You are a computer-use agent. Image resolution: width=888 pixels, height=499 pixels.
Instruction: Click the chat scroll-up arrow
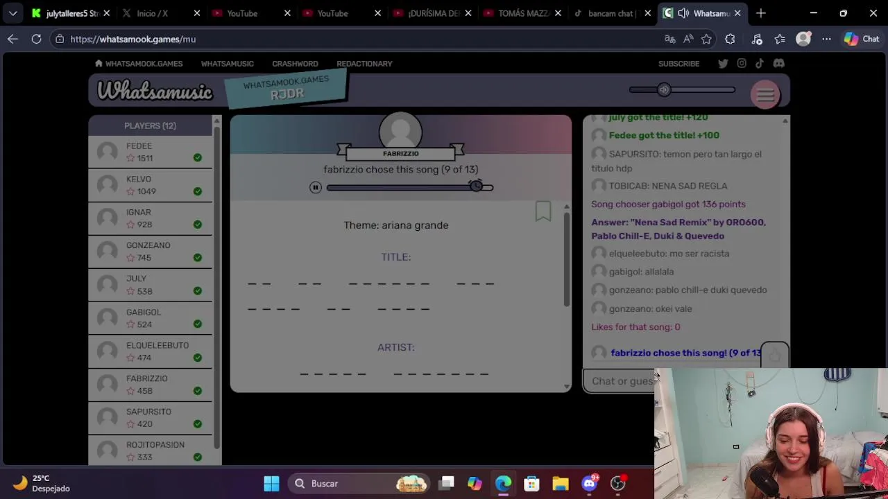click(x=785, y=121)
